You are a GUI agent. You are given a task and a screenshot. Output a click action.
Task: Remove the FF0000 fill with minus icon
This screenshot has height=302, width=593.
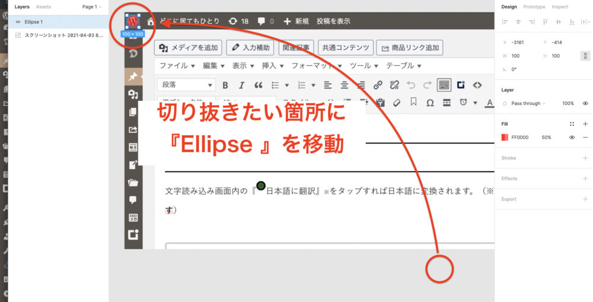coord(585,138)
